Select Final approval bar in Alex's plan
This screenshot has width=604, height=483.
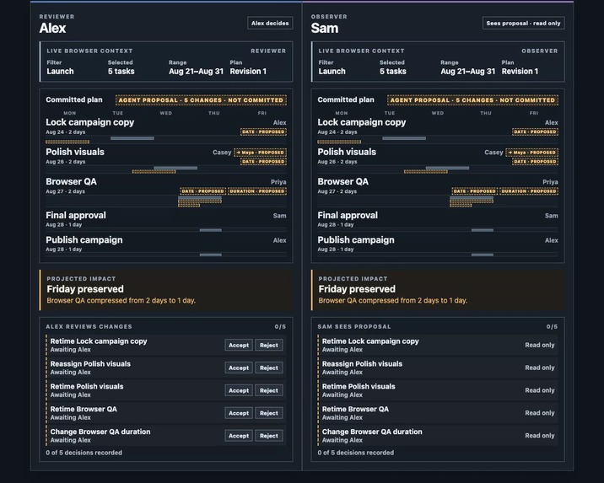pos(211,230)
